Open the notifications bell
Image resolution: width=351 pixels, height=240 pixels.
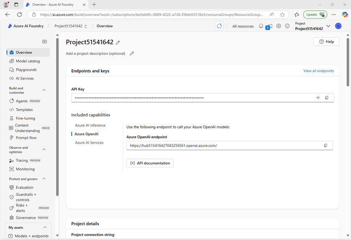(x=261, y=26)
